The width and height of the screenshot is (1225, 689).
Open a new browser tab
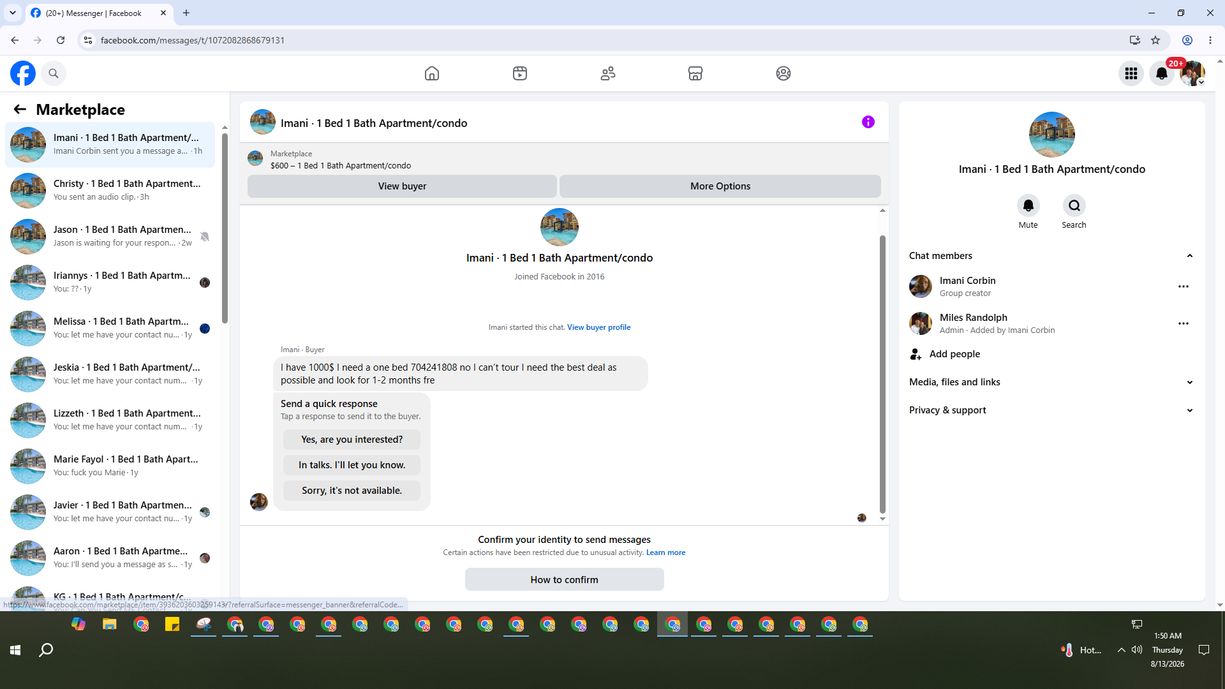[186, 13]
